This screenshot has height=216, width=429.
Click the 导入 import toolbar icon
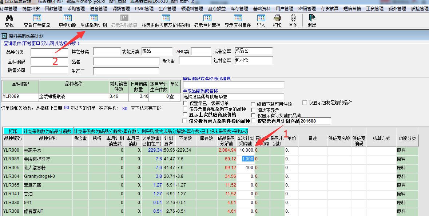point(261,18)
